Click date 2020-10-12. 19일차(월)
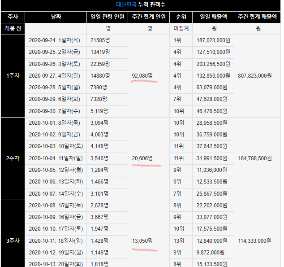This screenshot has height=267, width=284. point(56,253)
